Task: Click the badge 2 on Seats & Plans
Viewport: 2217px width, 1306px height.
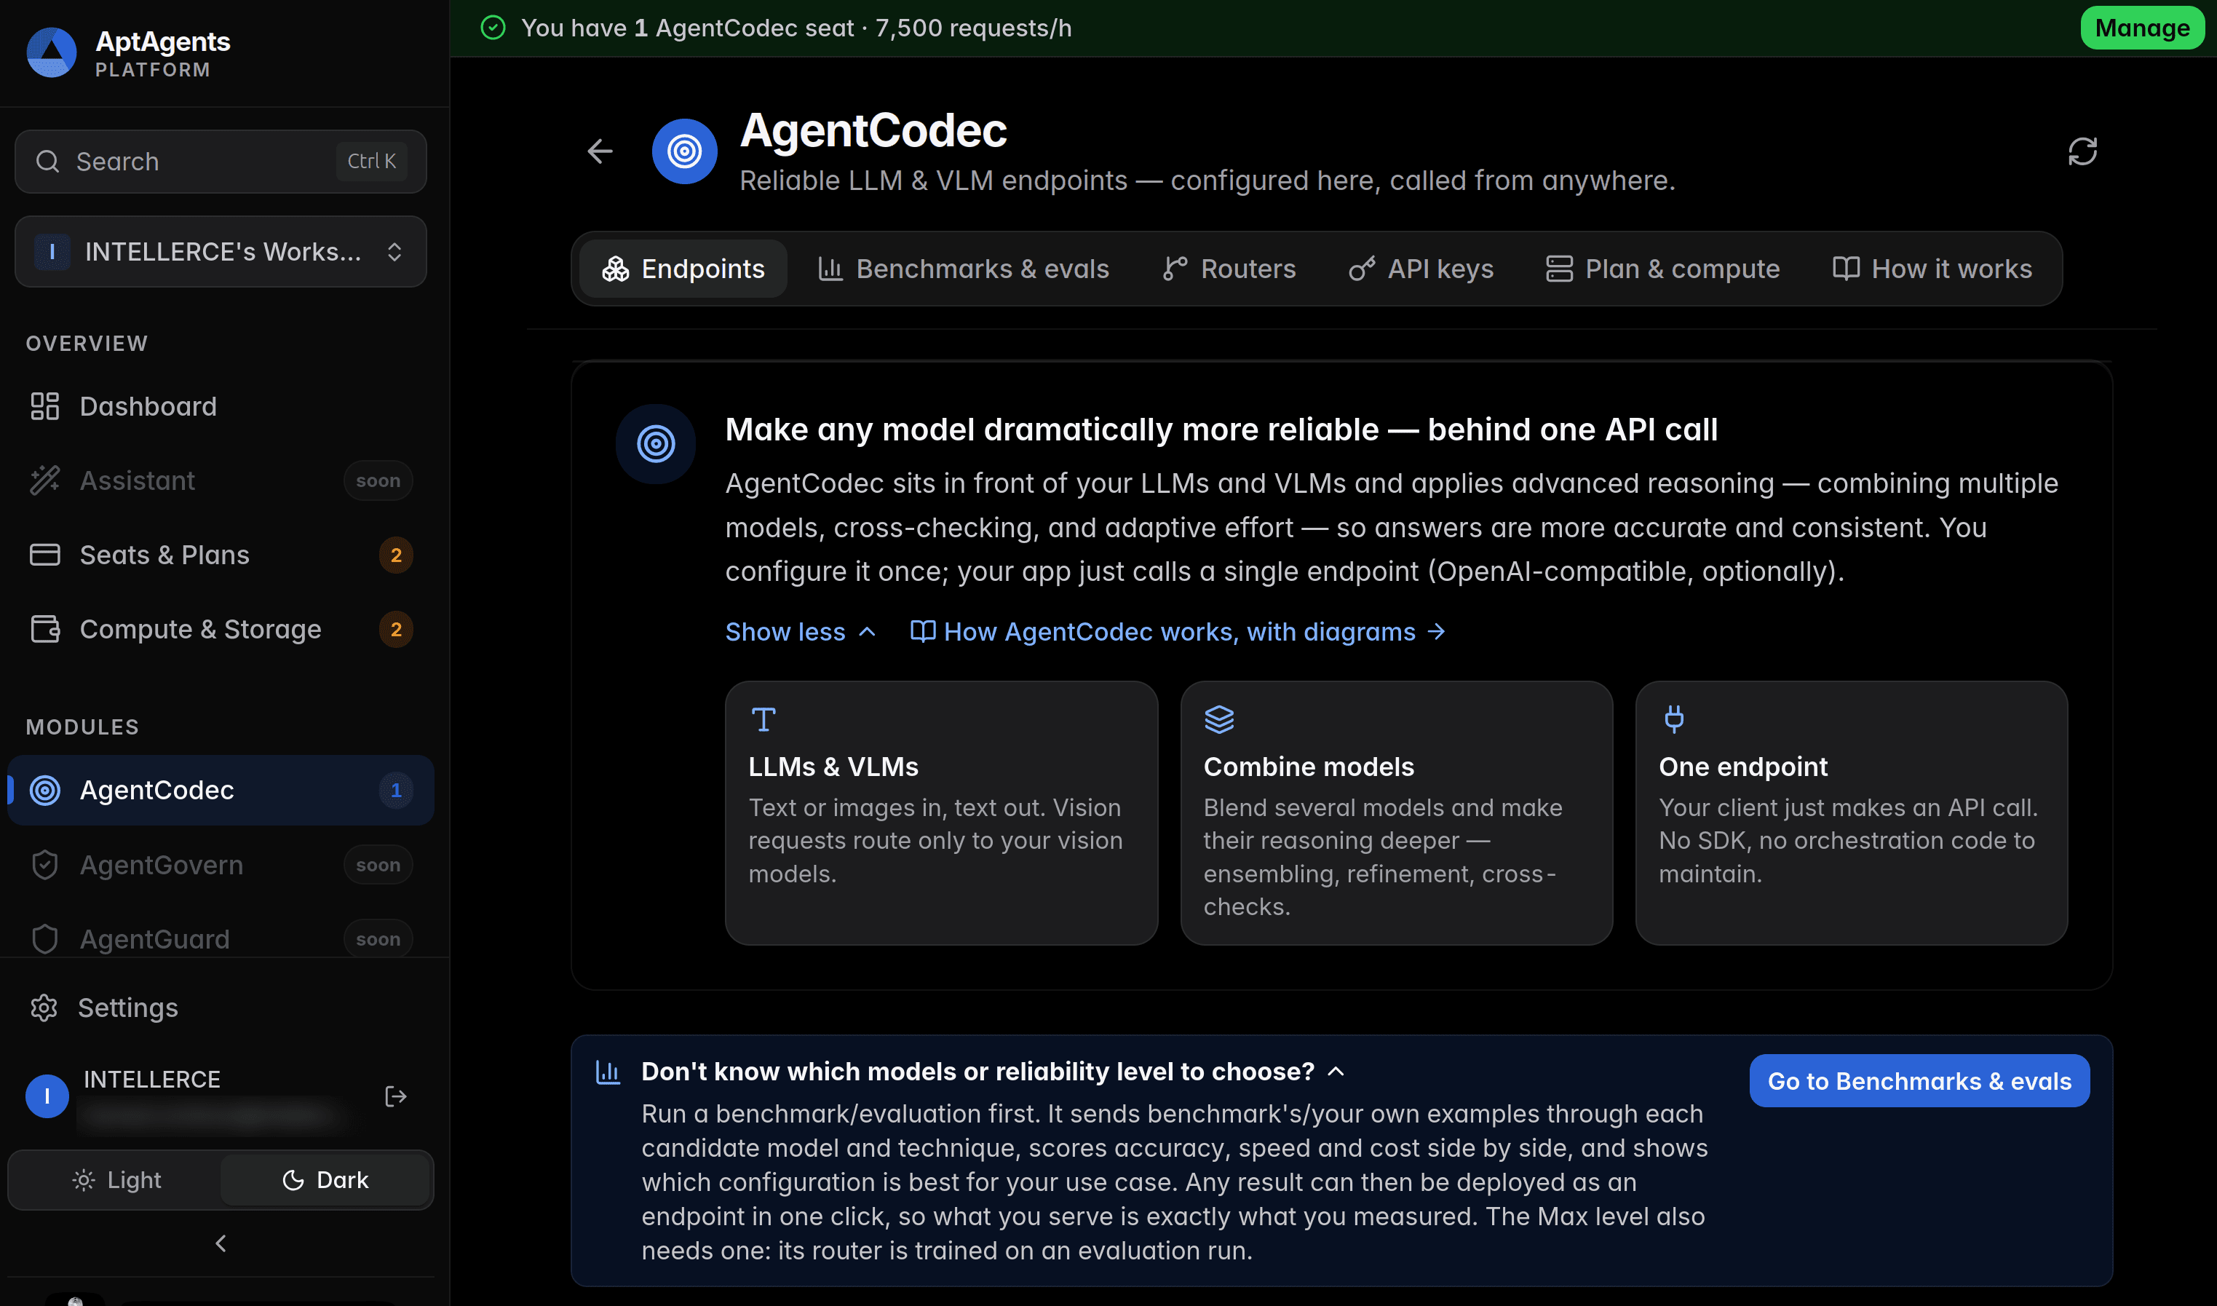Action: (396, 555)
